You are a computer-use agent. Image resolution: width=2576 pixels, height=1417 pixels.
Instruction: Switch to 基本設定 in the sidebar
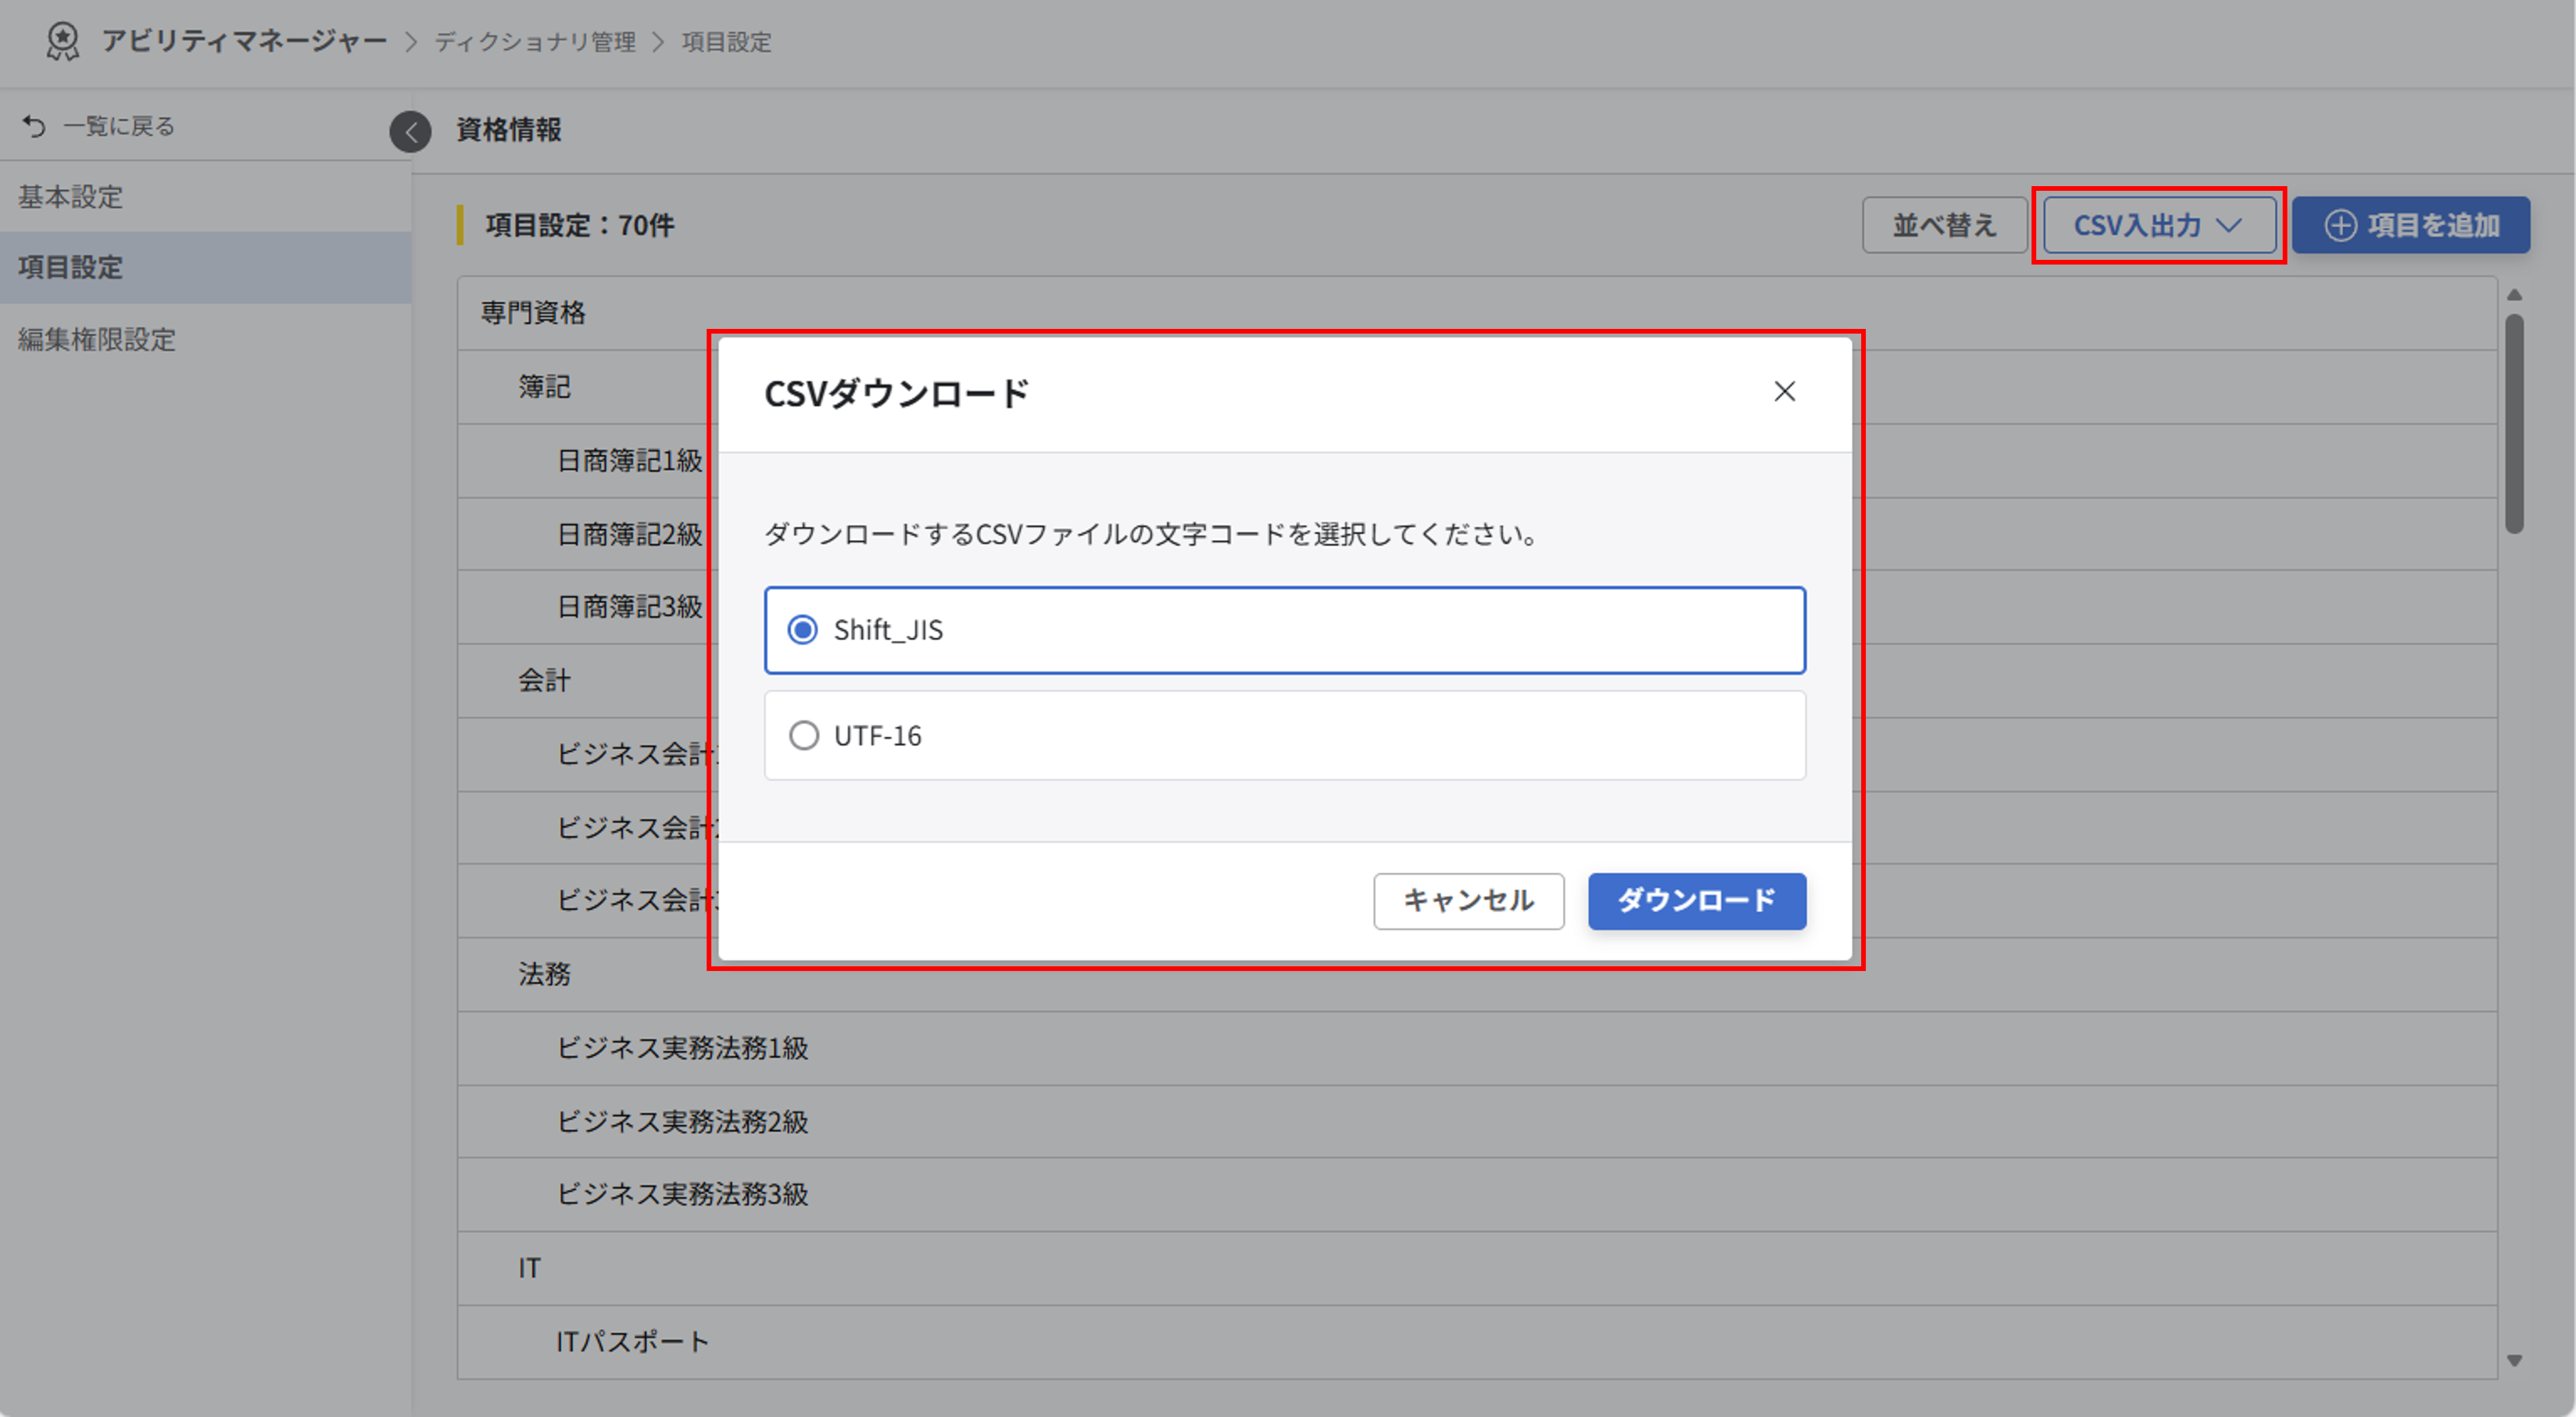coord(71,197)
